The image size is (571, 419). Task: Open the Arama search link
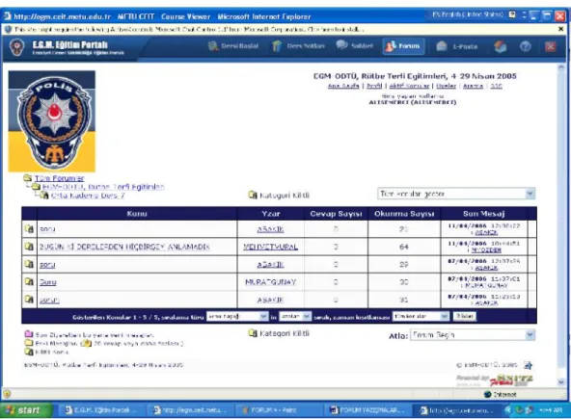473,86
